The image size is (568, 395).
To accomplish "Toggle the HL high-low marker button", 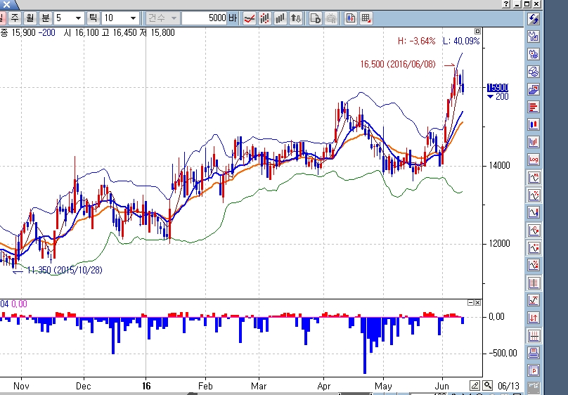I will click(x=534, y=177).
